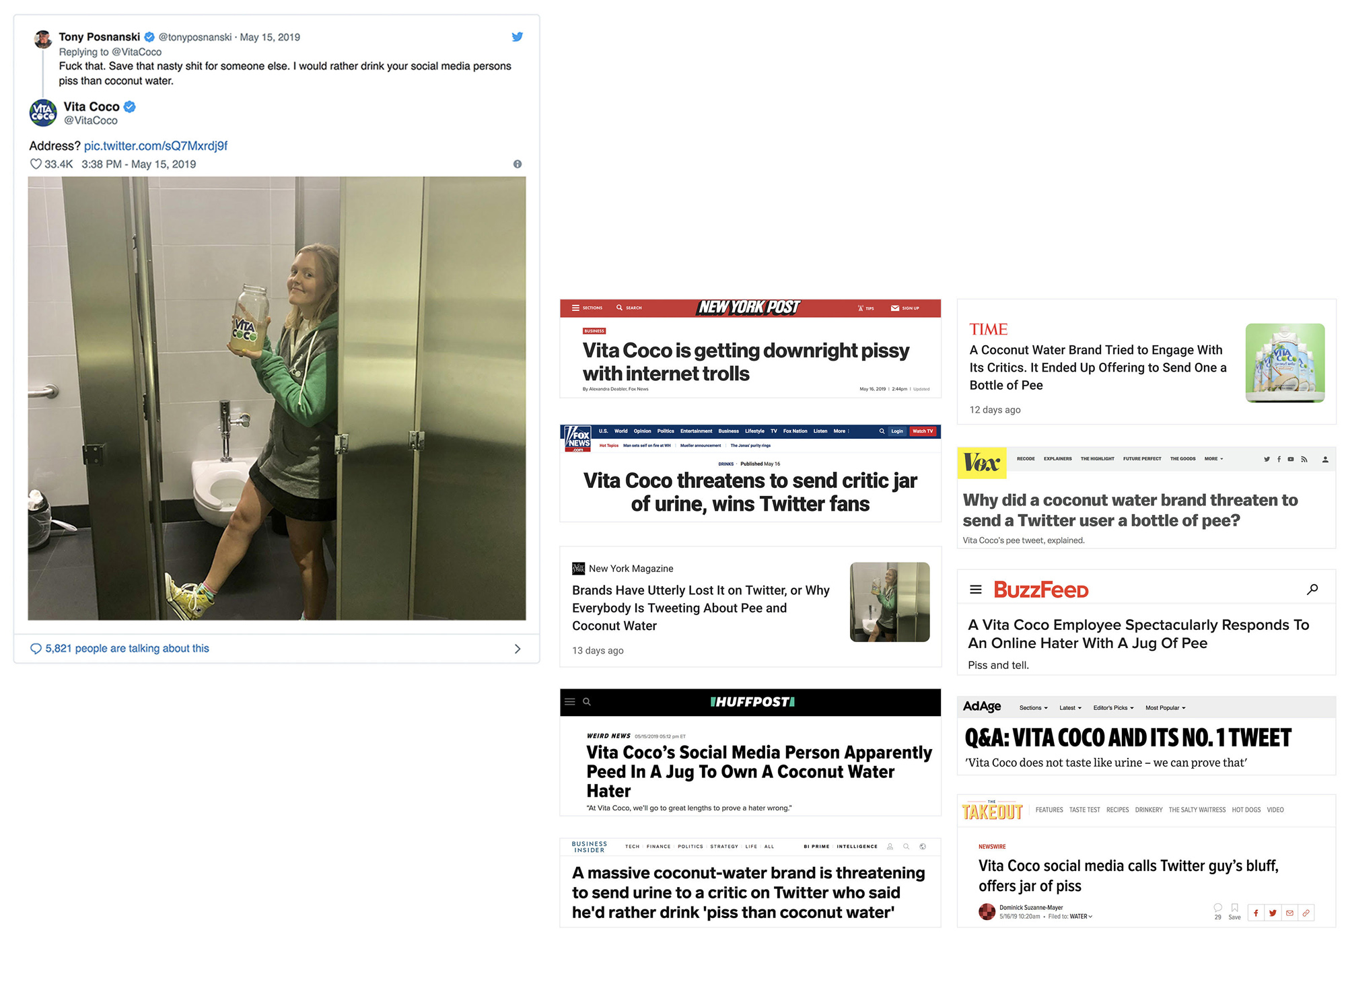This screenshot has width=1346, height=990.
Task: Open the HuffPost hamburger menu icon
Action: point(569,701)
